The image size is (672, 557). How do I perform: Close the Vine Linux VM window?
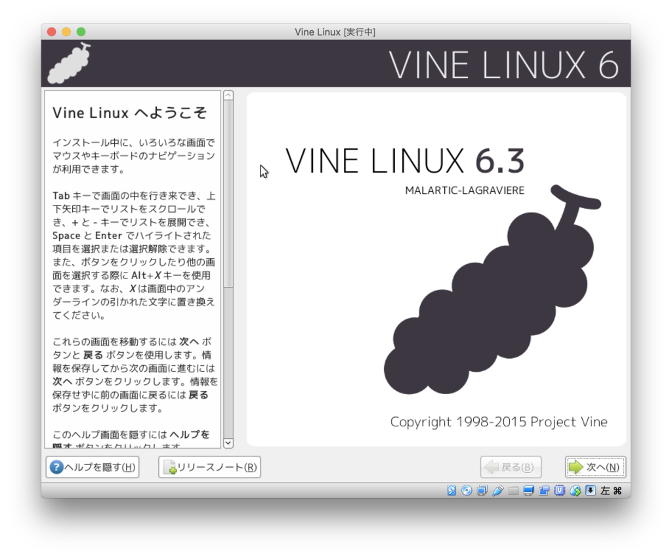tap(52, 32)
